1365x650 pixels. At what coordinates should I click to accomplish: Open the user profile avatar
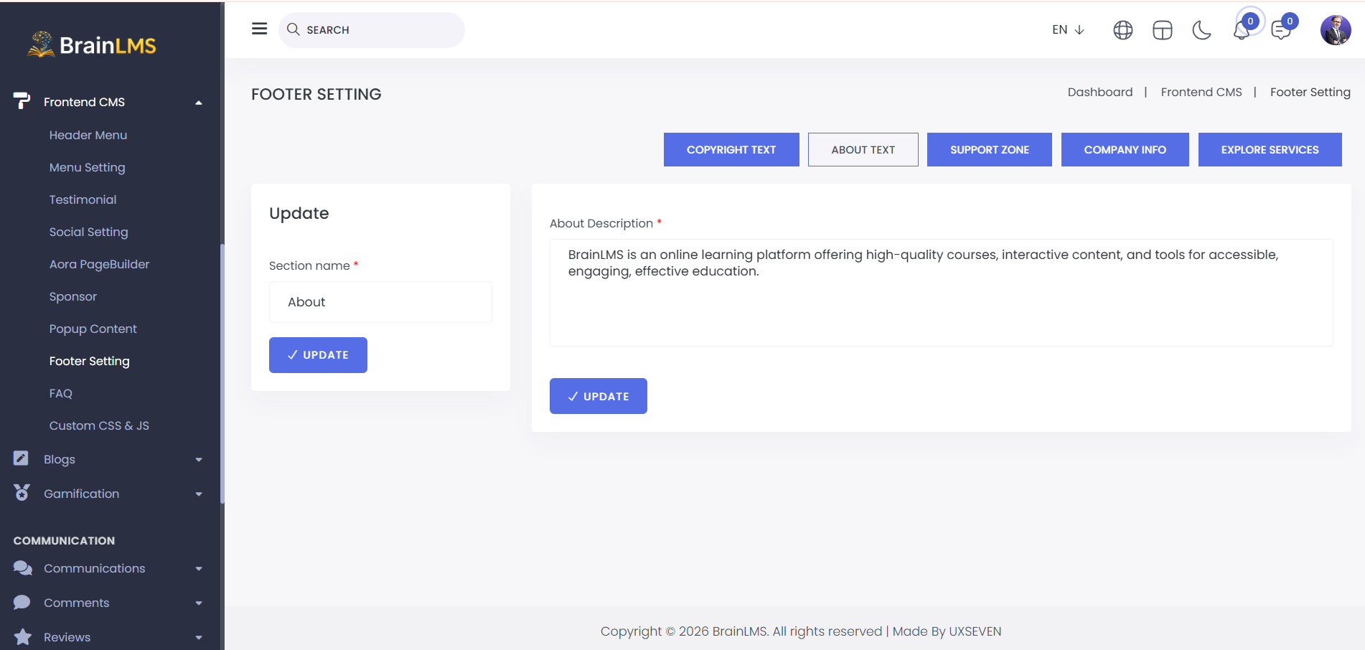(1336, 30)
